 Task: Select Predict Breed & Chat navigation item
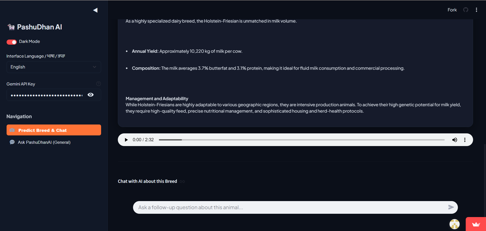coord(54,130)
